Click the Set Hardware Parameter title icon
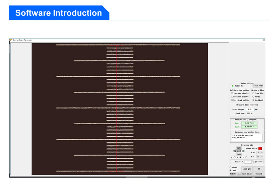Image resolution: width=277 pixels, height=185 pixels. point(11,40)
